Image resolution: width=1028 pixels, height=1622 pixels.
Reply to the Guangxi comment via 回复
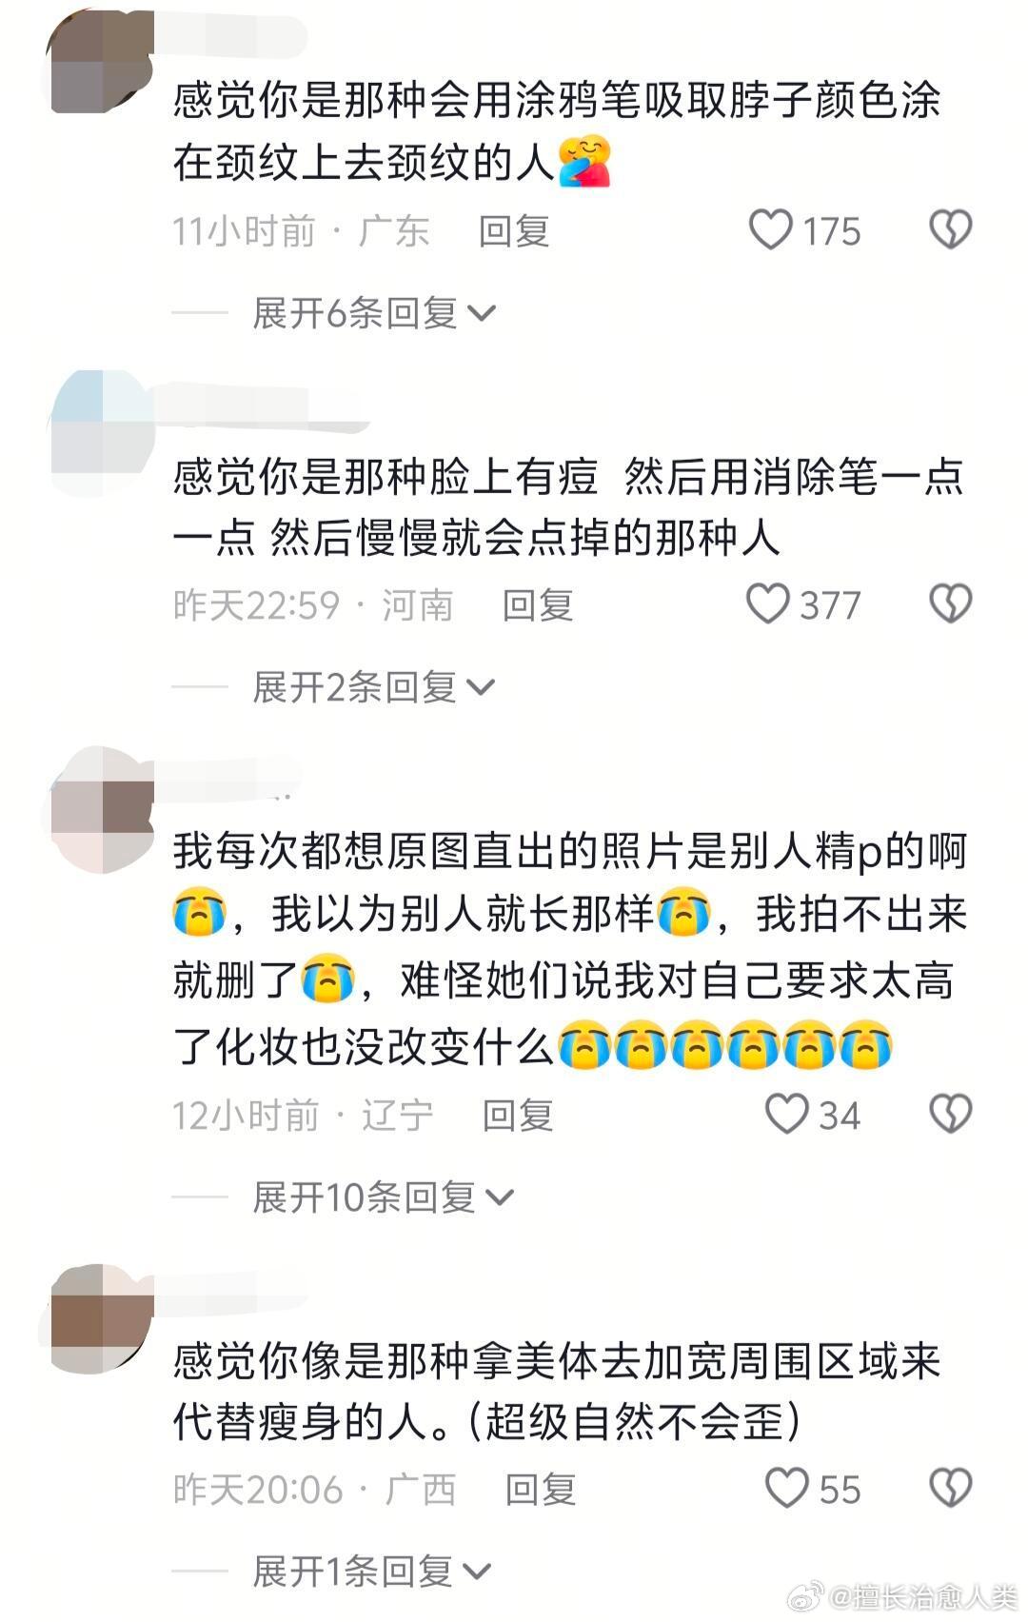(541, 1490)
